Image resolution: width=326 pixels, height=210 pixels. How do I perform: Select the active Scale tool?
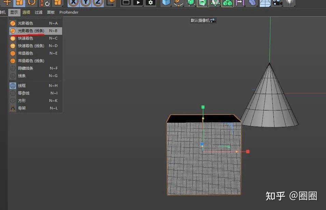(19, 3)
